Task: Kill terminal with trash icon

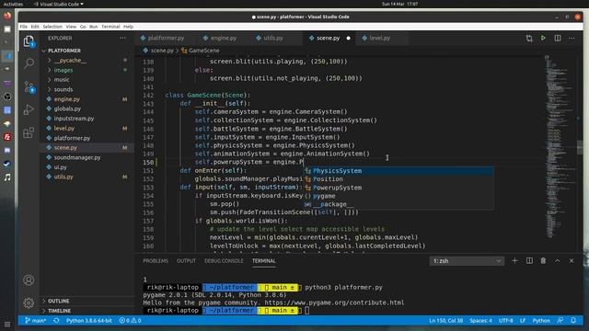Action: coord(543,260)
